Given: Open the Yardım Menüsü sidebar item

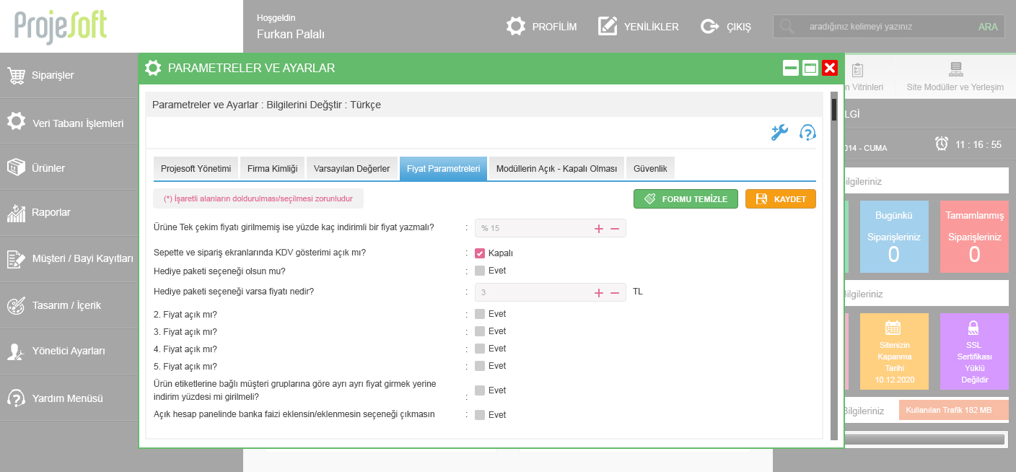Looking at the screenshot, I should pyautogui.click(x=67, y=398).
